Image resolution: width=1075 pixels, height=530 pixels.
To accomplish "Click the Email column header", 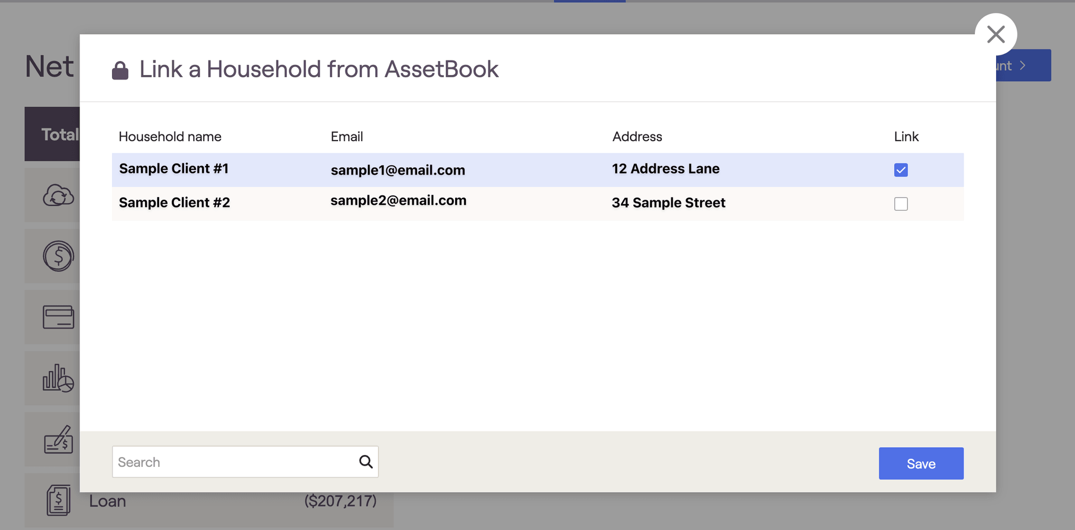I will pos(347,137).
